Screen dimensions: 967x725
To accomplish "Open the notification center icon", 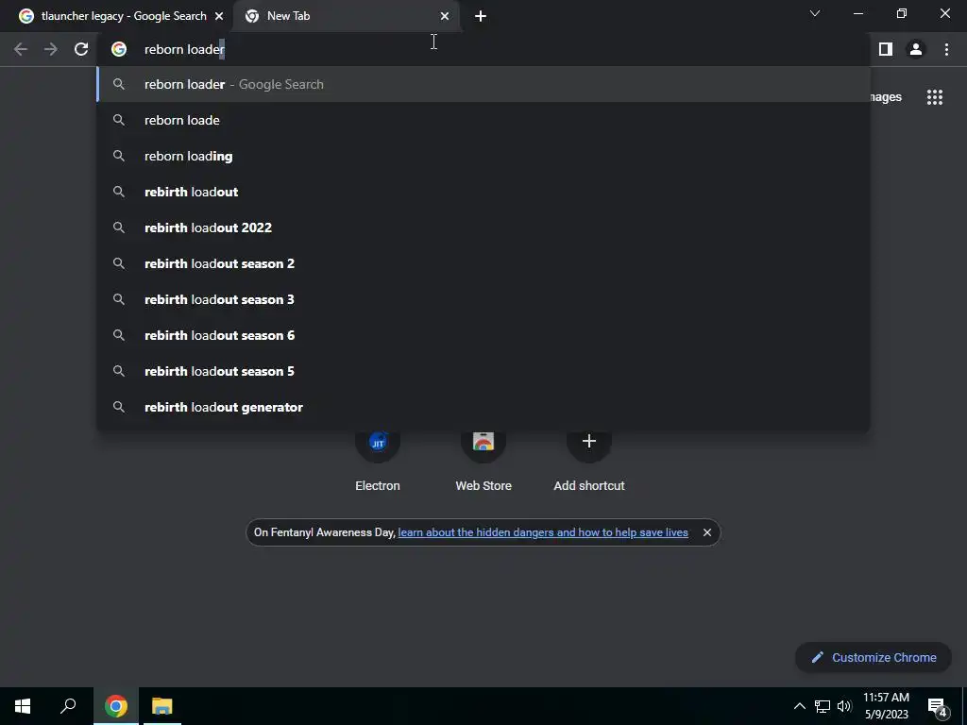I will (x=938, y=706).
